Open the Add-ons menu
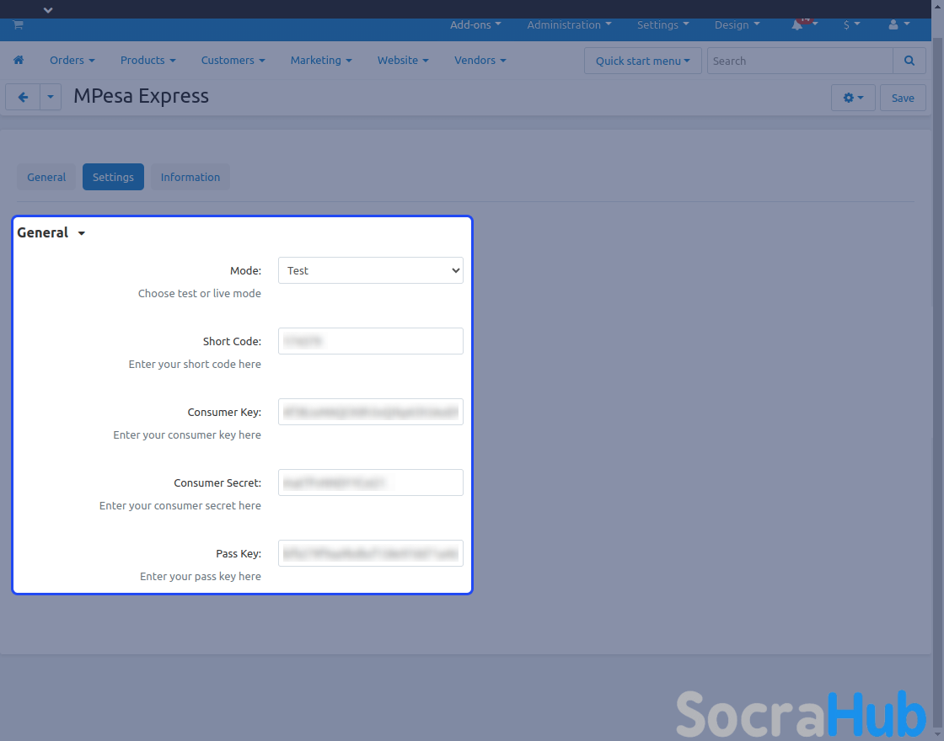The width and height of the screenshot is (944, 741). 475,25
